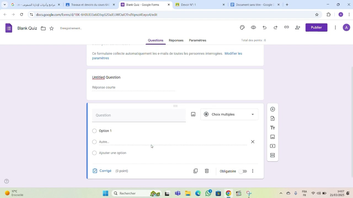353x198 pixels.
Task: Add an image from the side toolbar
Action: [x=272, y=137]
